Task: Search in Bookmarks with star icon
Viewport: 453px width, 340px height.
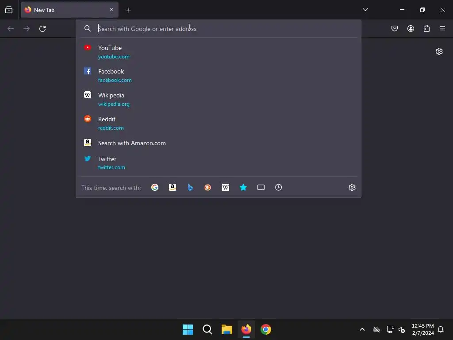Action: [243, 187]
